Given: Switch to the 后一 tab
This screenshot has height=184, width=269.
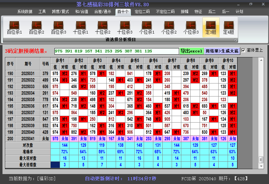Looking at the screenshot, I should [225, 12].
